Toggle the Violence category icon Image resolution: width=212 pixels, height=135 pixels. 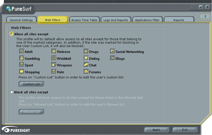tap(54, 51)
